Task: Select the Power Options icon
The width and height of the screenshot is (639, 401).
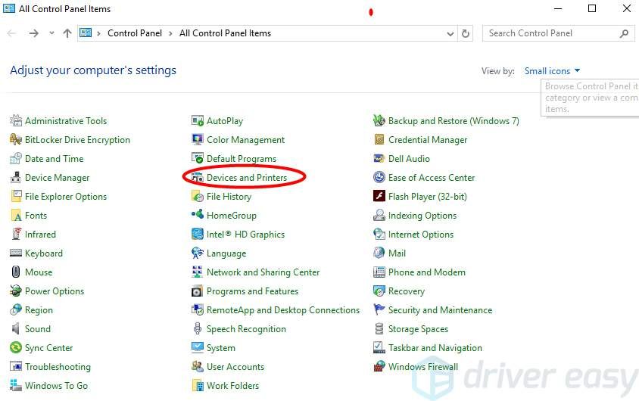Action: click(x=16, y=291)
